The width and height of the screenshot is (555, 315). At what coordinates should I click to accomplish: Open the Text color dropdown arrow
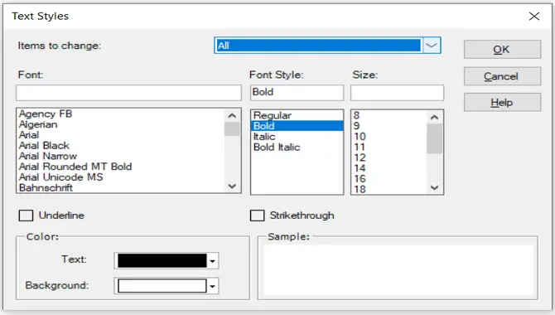point(212,261)
